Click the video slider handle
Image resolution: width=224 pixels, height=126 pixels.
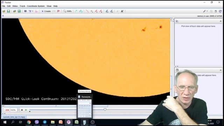(x=105, y=110)
